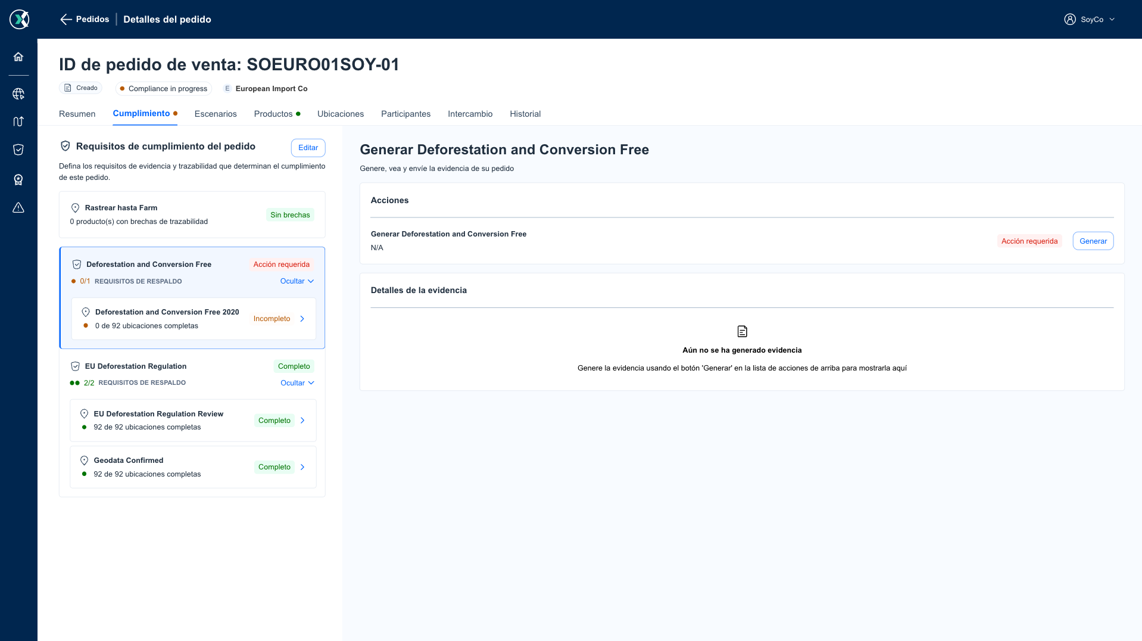Image resolution: width=1142 pixels, height=641 pixels.
Task: Open the Participantes tab
Action: tap(406, 114)
